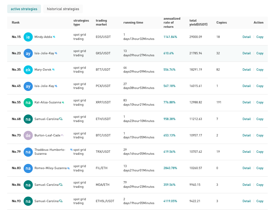Click the badge icon next to Mindy-Addie
Image resolution: width=273 pixels, height=210 pixels.
pyautogui.click(x=54, y=37)
